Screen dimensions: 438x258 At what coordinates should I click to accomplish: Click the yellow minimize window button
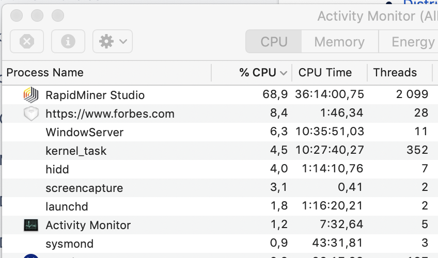(37, 15)
